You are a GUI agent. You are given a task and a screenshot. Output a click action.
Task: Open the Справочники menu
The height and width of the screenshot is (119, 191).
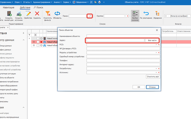coord(7,2)
